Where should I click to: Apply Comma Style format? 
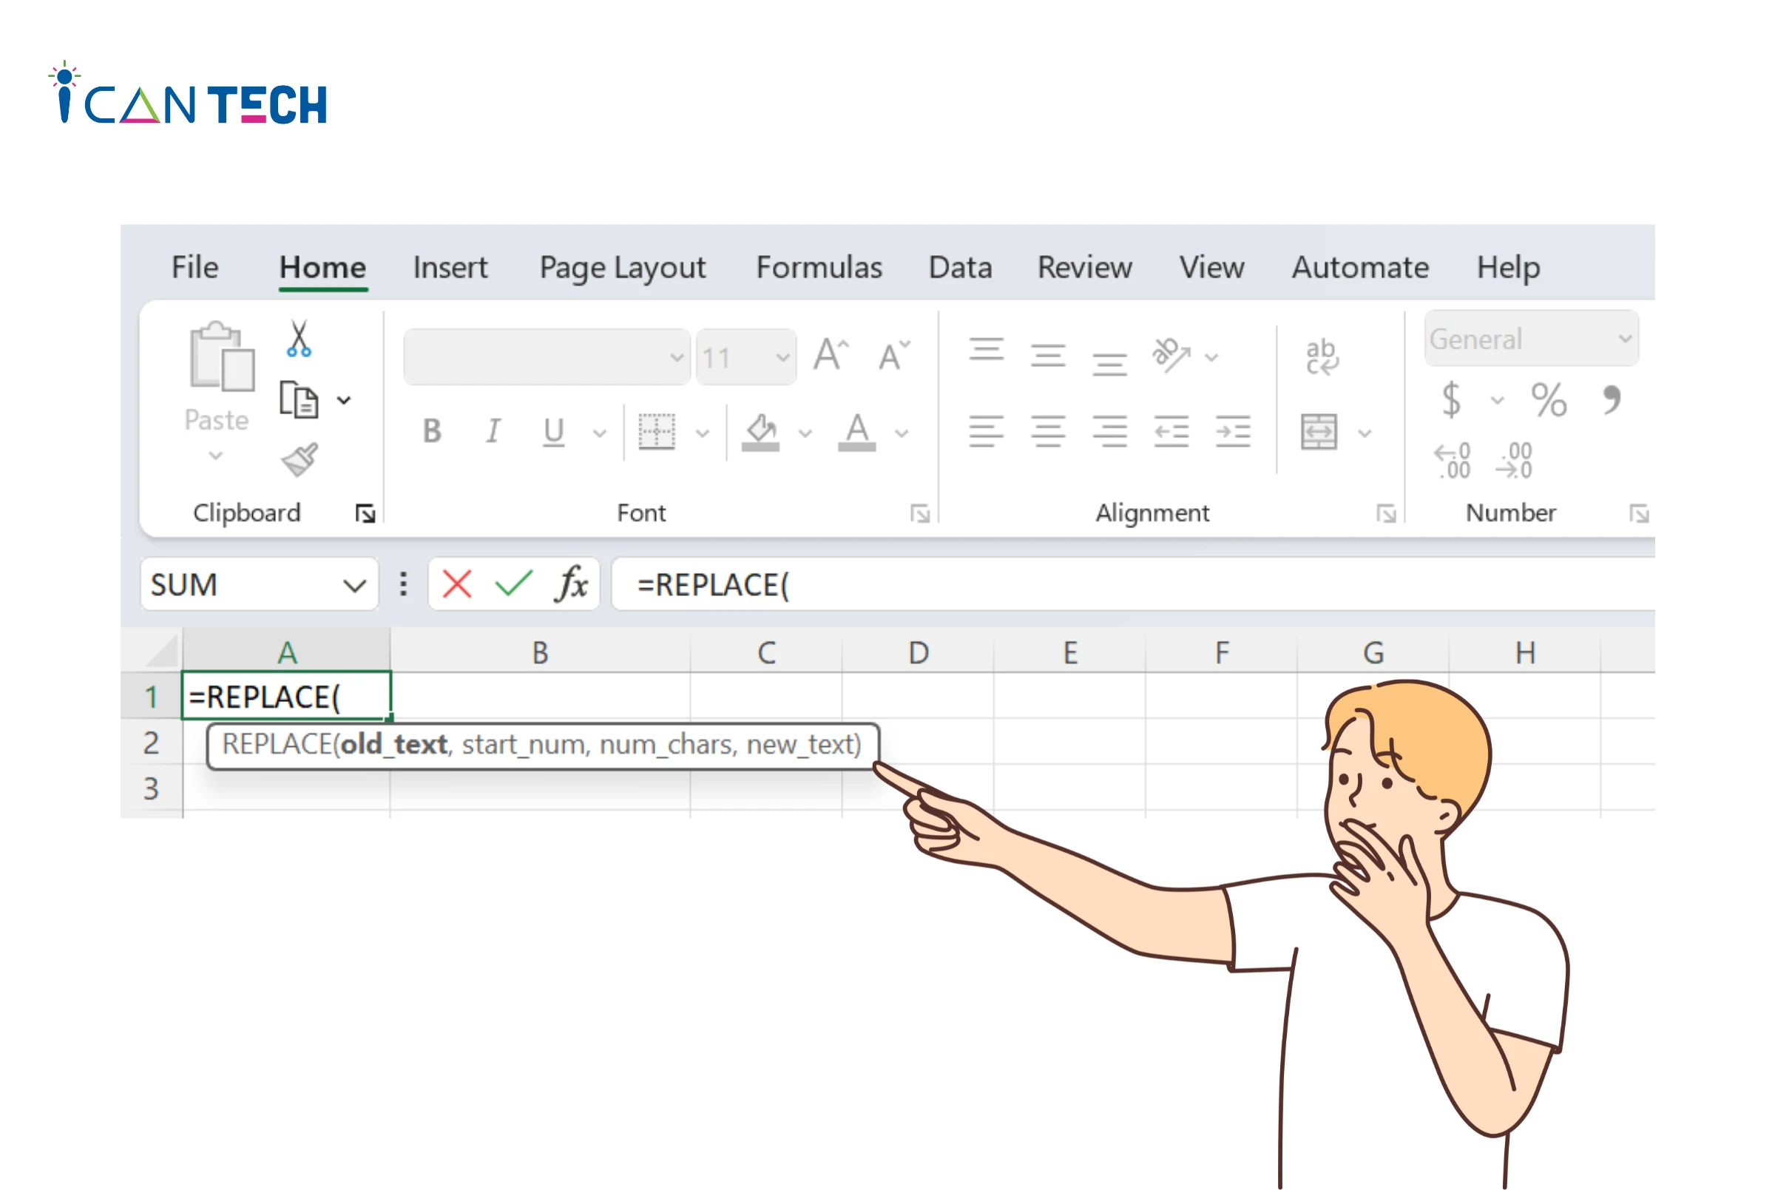1610,399
